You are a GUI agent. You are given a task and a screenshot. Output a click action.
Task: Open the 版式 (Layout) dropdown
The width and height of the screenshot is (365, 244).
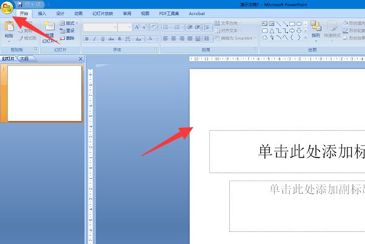click(69, 23)
